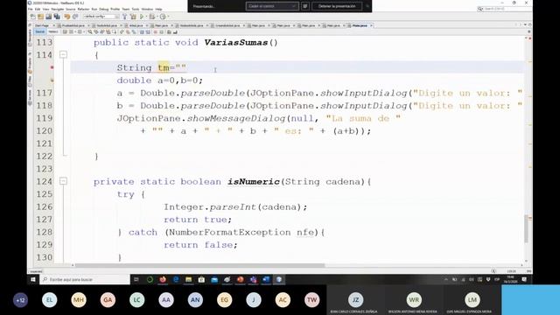
Task: Collapse the VariasSumas method fold
Action: tap(63, 54)
